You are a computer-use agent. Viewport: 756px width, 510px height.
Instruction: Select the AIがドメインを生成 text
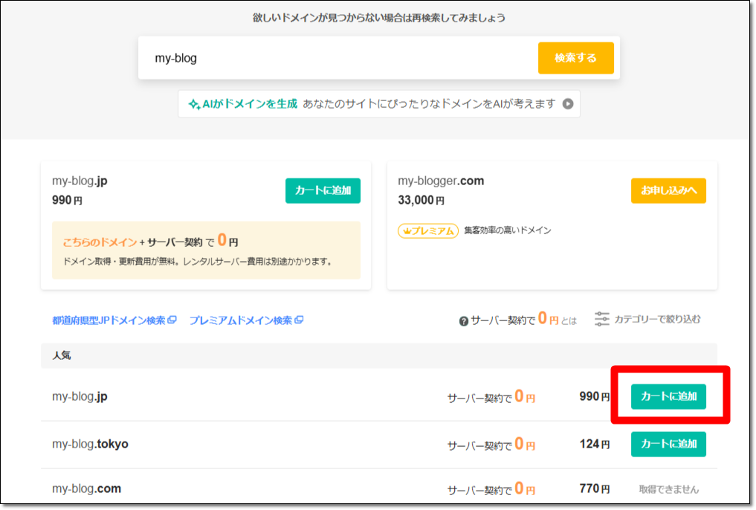[x=250, y=104]
